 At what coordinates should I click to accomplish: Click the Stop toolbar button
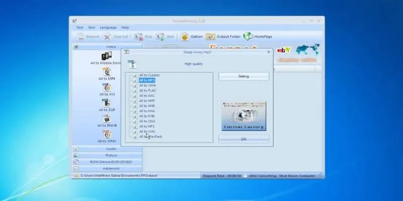coord(143,37)
